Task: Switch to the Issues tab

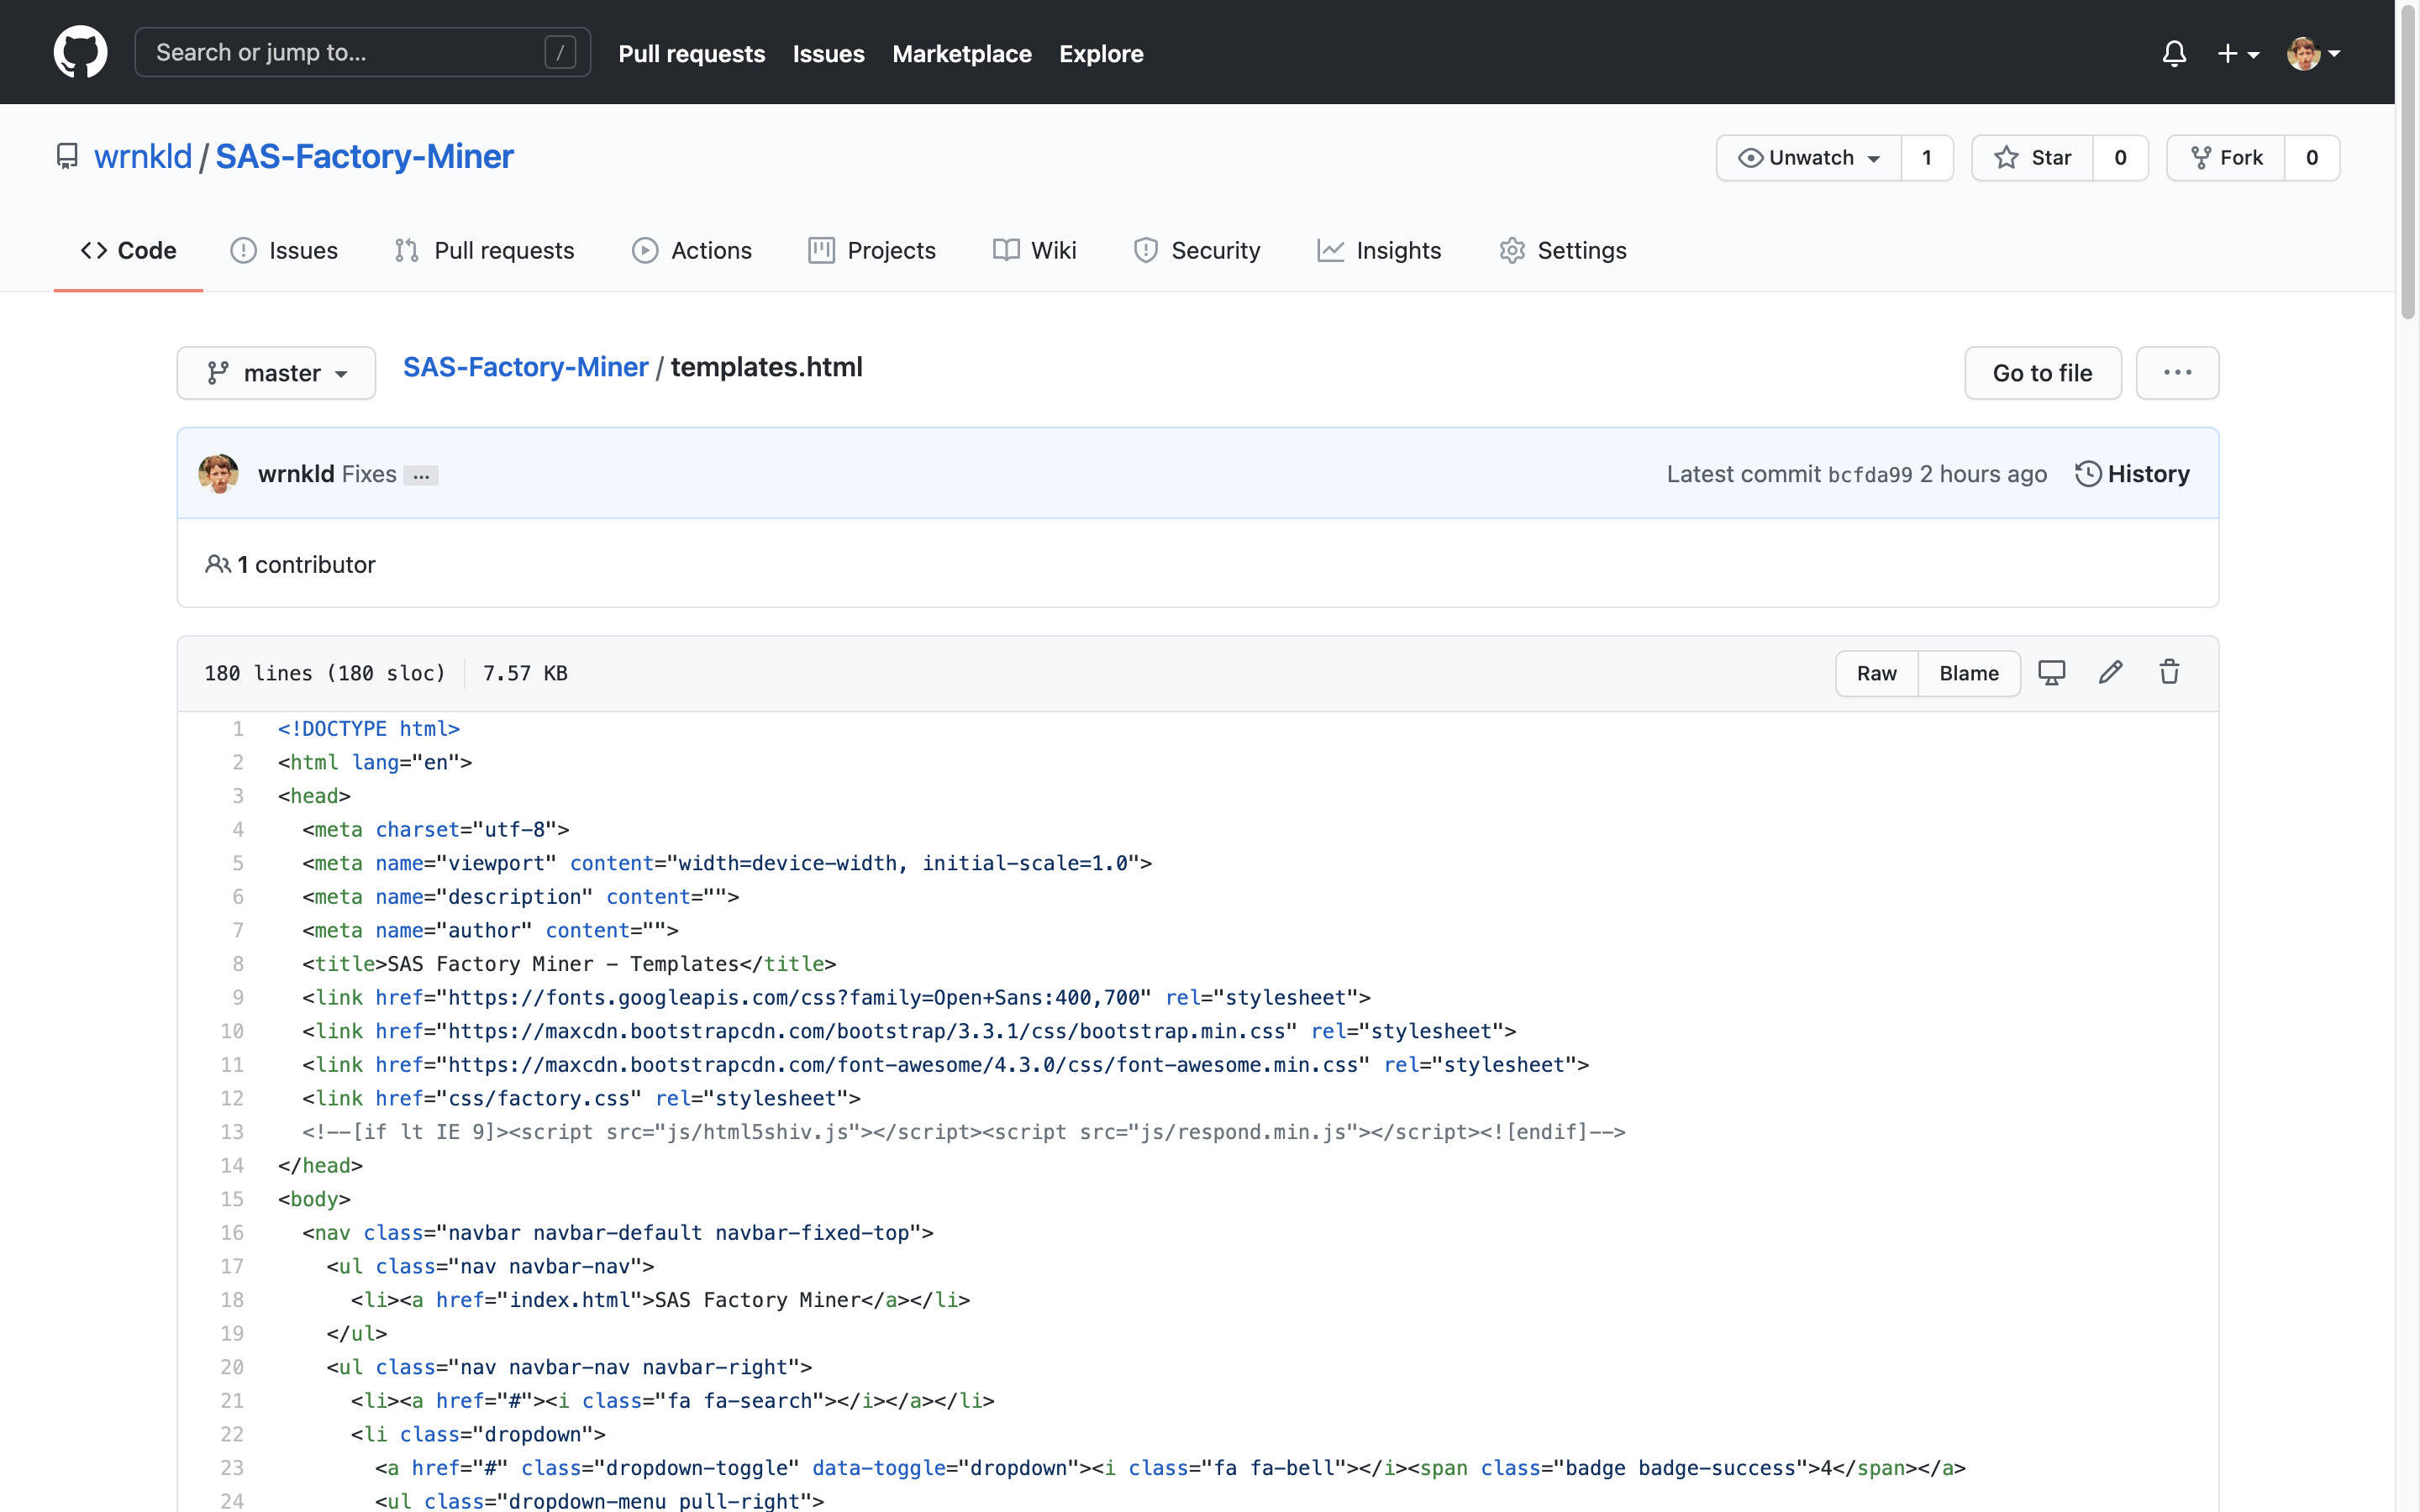Action: 284,250
